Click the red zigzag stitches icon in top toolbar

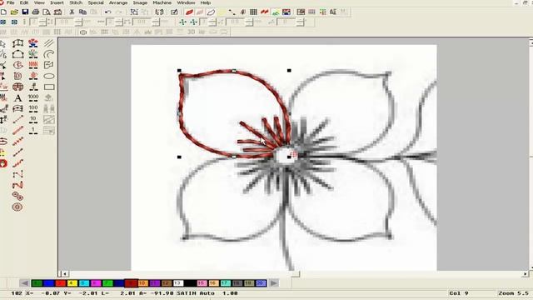click(265, 12)
